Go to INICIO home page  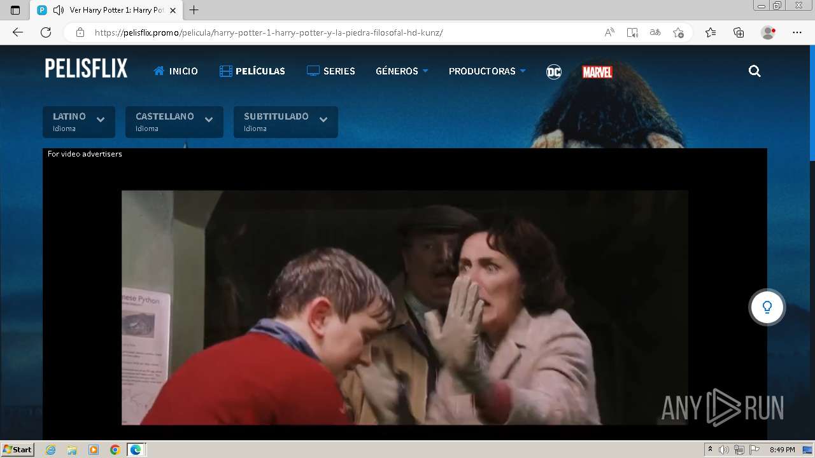[176, 71]
